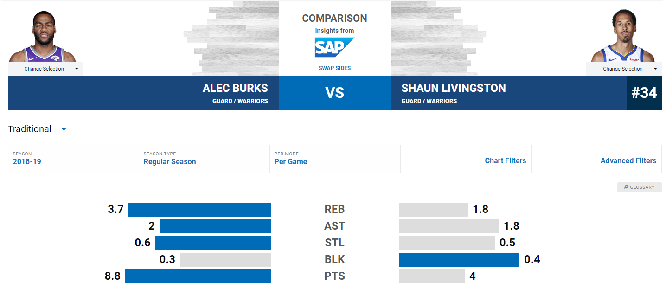Viewport: 666px width, 295px height.
Task: Click the Burks 3.7 REB bar
Action: click(x=199, y=210)
